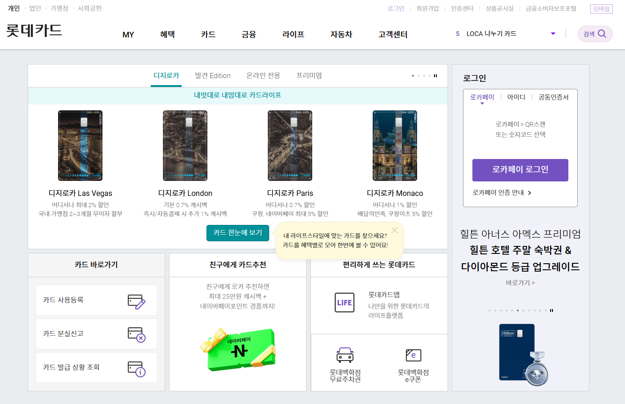Viewport: 625px width, 404px height.
Task: Click 친구에게 카드추천 heading
Action: pyautogui.click(x=238, y=265)
